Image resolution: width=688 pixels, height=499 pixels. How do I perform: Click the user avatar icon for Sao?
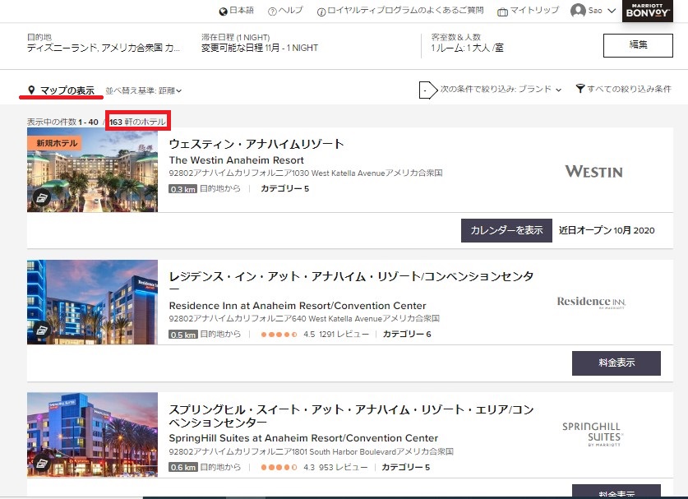(x=578, y=11)
